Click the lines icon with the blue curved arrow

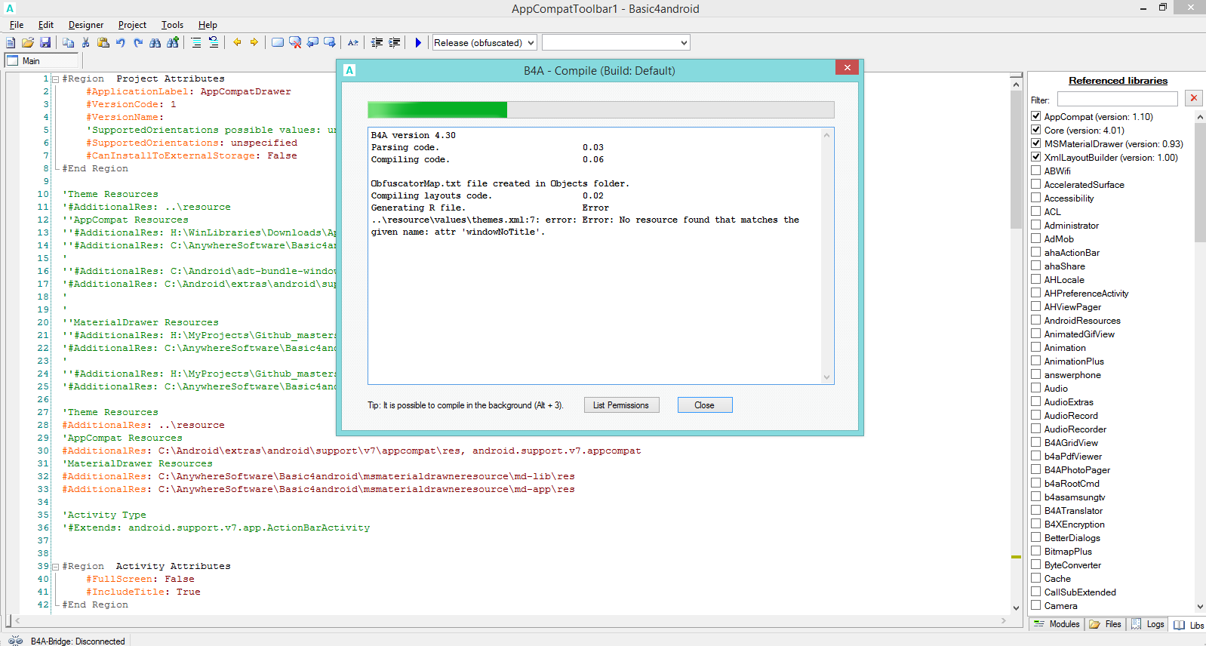click(x=214, y=43)
